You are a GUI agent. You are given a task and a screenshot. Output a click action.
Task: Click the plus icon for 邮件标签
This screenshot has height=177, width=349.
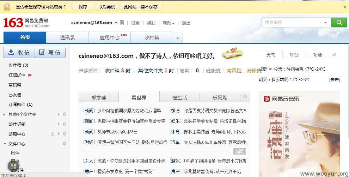coord(59,124)
